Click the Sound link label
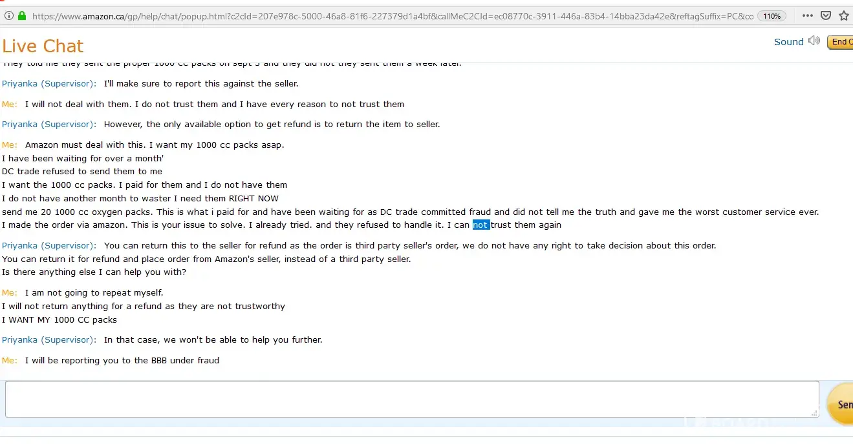This screenshot has width=853, height=444. tap(788, 42)
